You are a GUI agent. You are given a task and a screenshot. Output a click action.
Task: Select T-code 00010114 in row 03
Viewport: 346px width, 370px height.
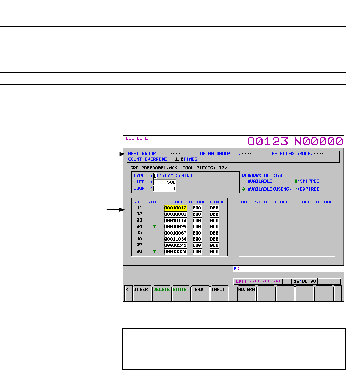(x=175, y=221)
